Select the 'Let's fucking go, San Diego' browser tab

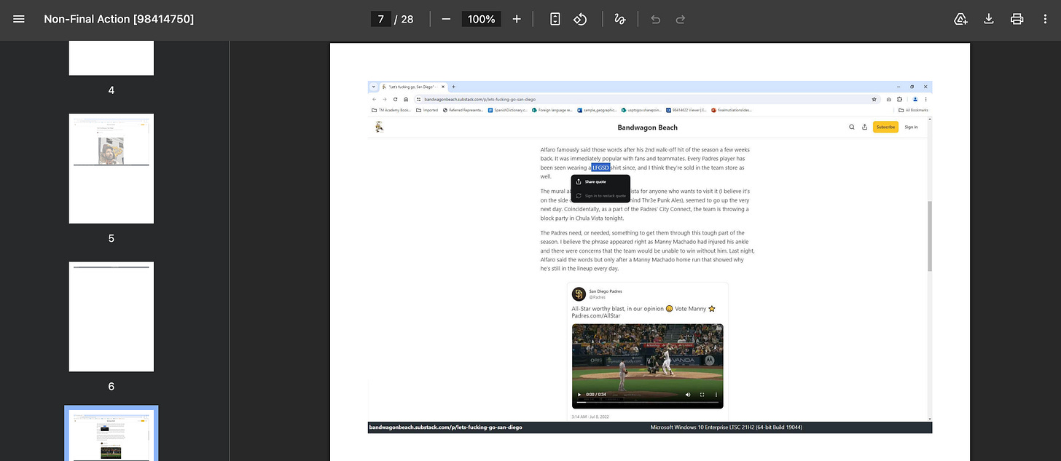412,87
